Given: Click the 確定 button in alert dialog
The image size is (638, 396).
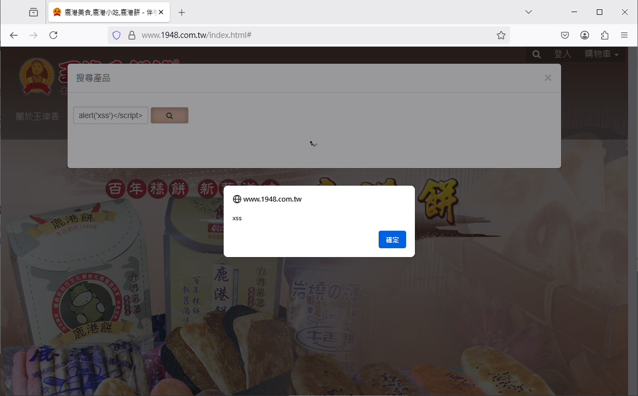Looking at the screenshot, I should click(392, 239).
